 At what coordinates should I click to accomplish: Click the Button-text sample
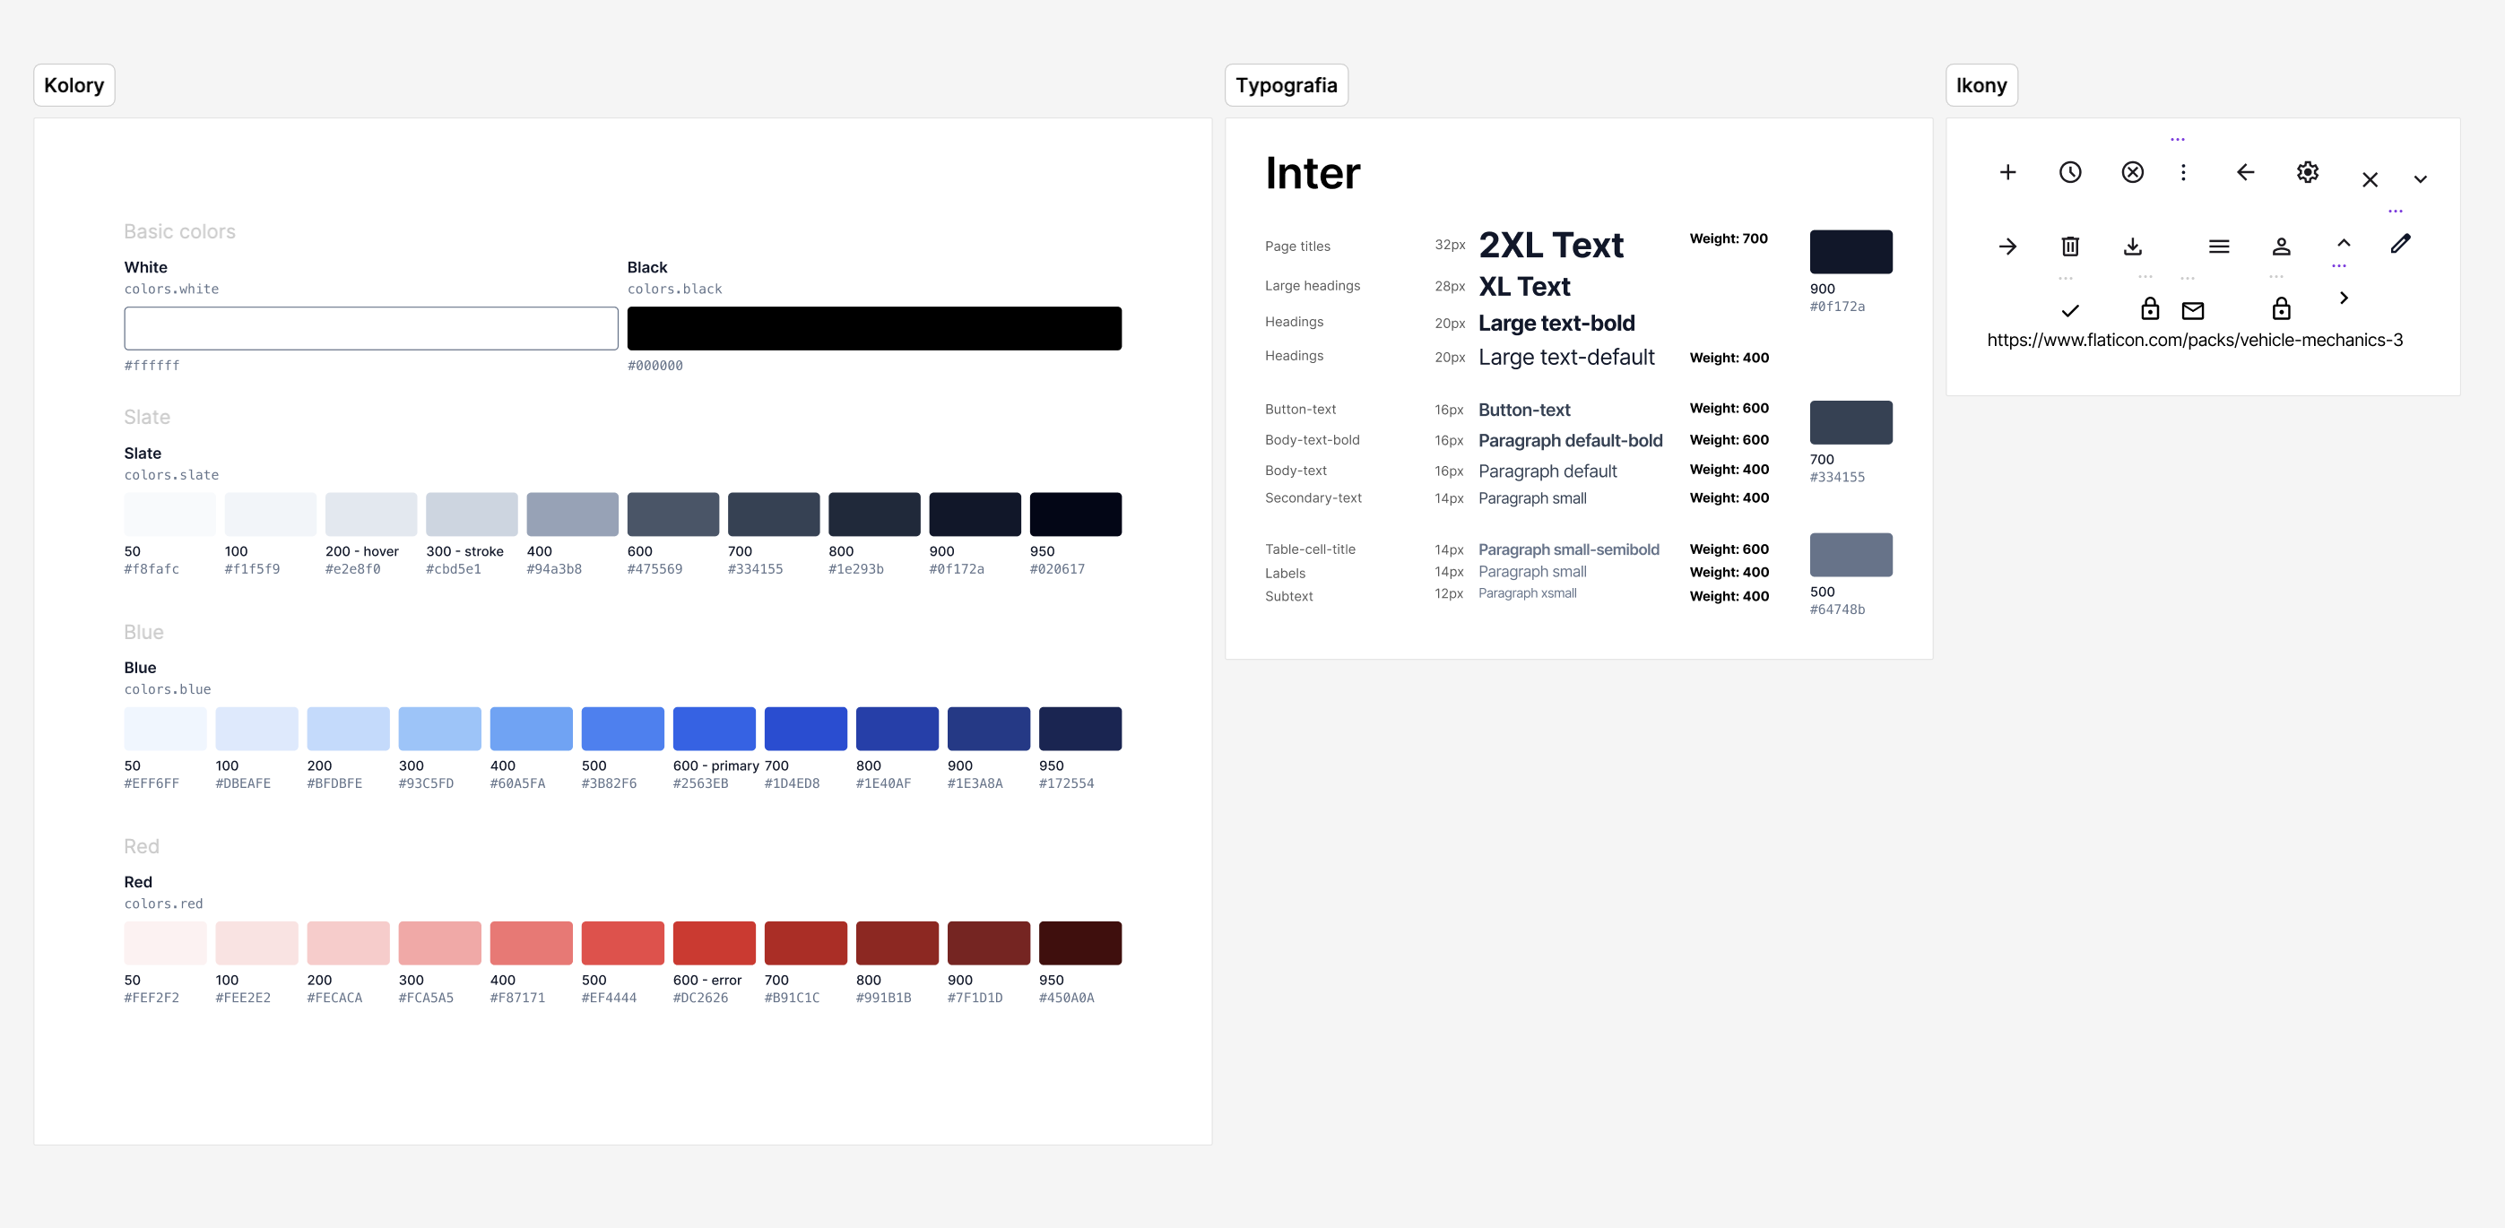tap(1524, 411)
